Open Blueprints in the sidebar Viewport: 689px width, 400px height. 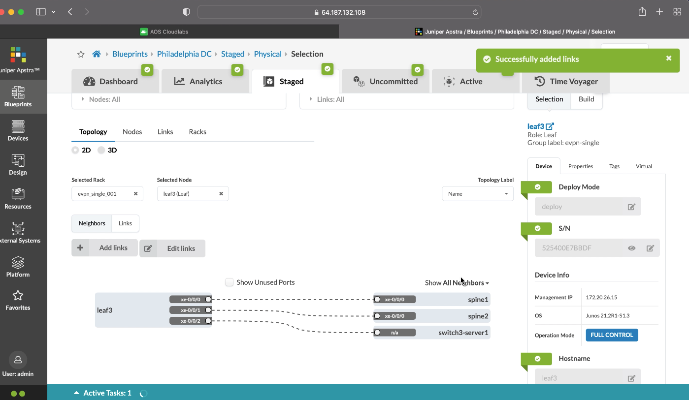(x=18, y=96)
